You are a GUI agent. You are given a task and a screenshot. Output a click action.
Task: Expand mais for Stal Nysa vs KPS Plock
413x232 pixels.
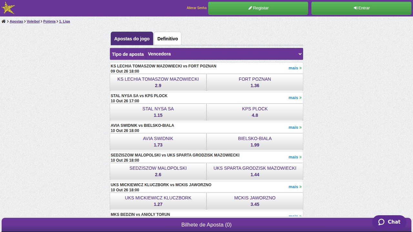coord(295,98)
